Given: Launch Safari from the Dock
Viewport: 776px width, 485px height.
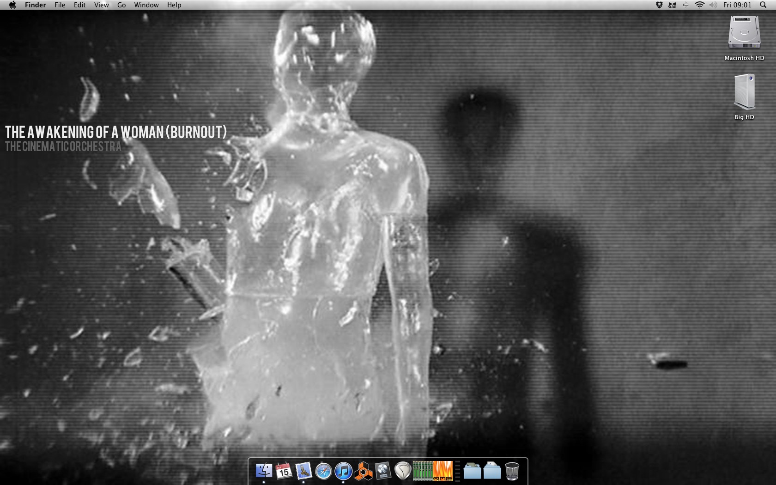Looking at the screenshot, I should [323, 472].
